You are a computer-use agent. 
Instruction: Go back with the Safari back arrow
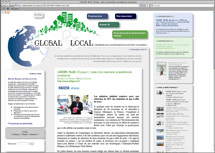click(4, 6)
